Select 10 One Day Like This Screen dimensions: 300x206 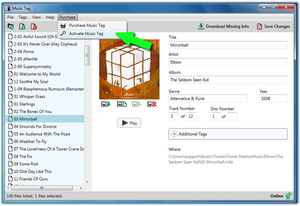tap(45, 172)
